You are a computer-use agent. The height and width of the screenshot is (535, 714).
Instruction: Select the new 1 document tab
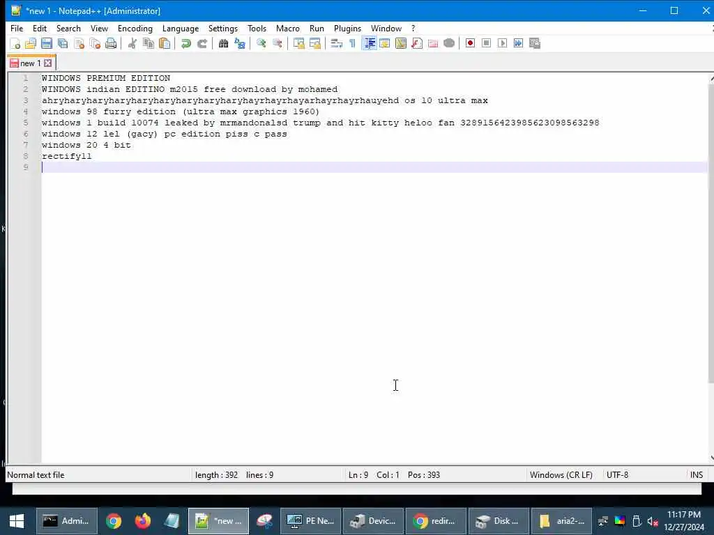(31, 63)
